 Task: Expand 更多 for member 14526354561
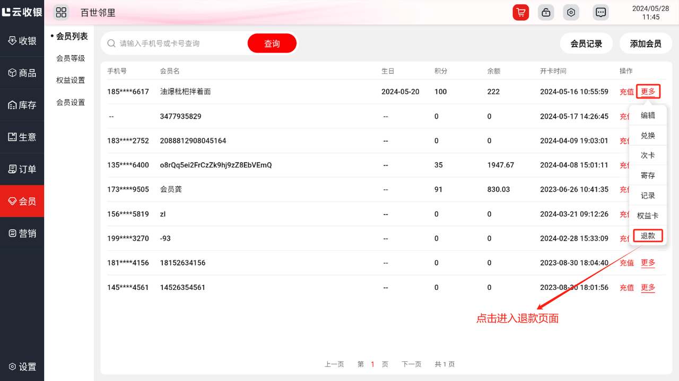(648, 288)
